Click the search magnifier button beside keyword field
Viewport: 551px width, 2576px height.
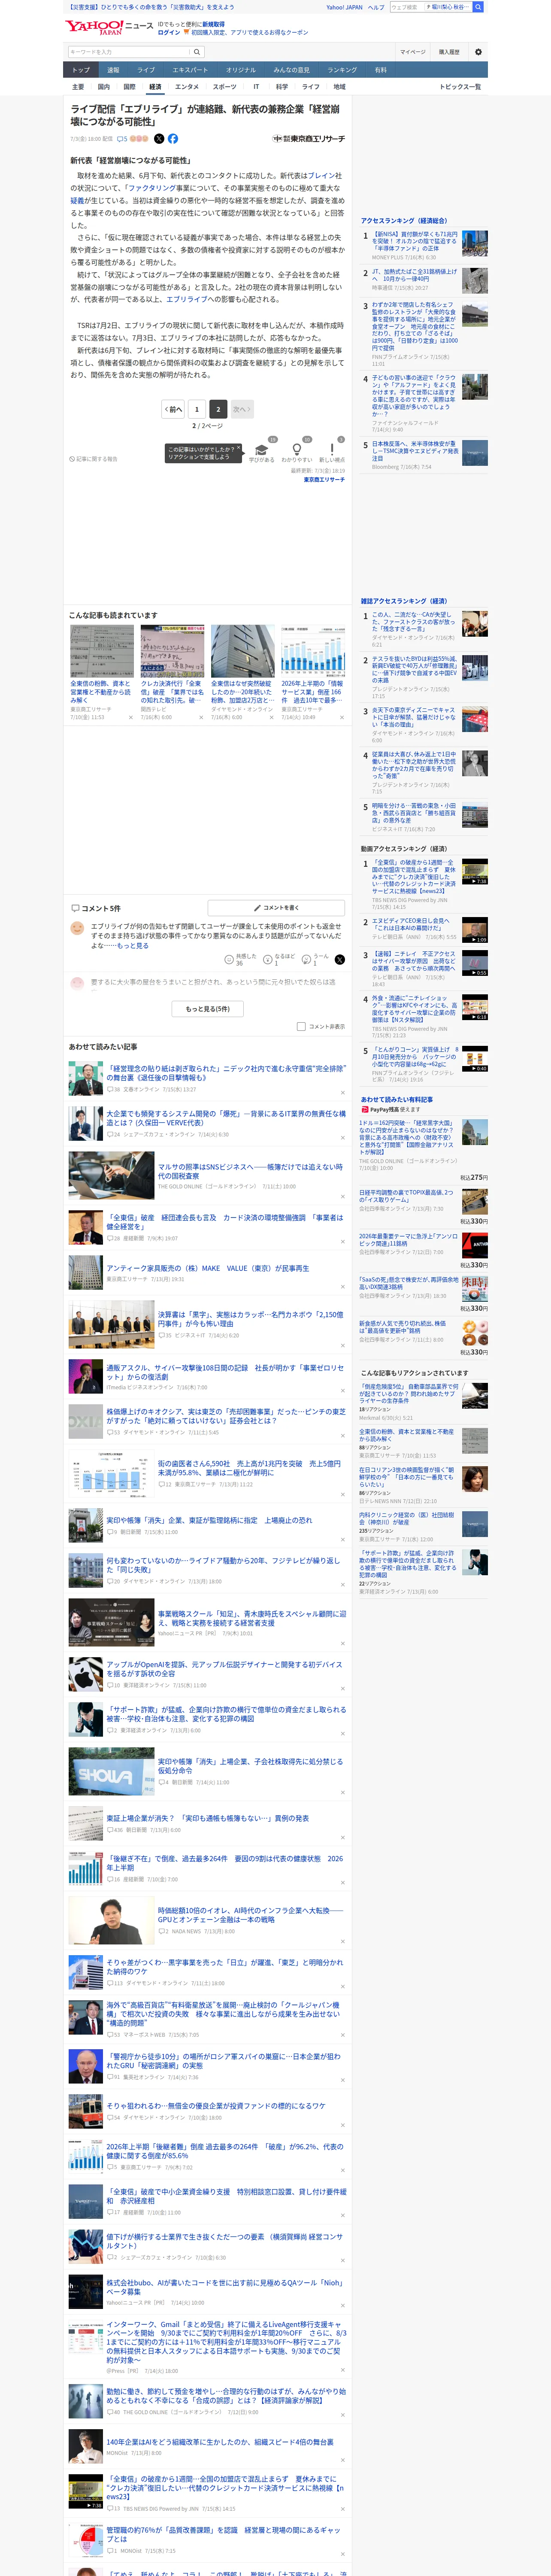tap(197, 52)
